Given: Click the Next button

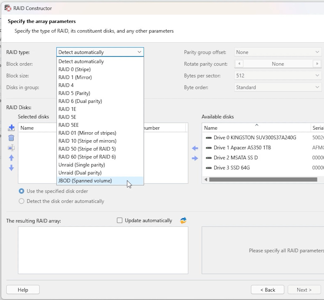Looking at the screenshot, I should [304, 290].
